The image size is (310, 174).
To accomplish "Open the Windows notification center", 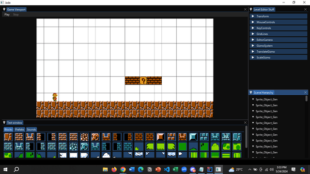I will point(294,170).
